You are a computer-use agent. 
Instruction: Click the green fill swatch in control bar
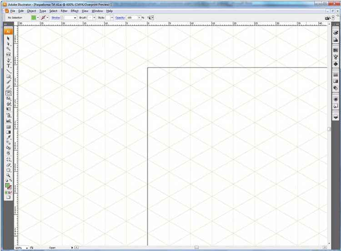pyautogui.click(x=34, y=18)
